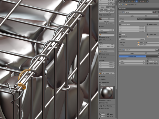Click the CAGE SPIRAL.05 item name field
Screen dimensions: 159x119
[108, 73]
